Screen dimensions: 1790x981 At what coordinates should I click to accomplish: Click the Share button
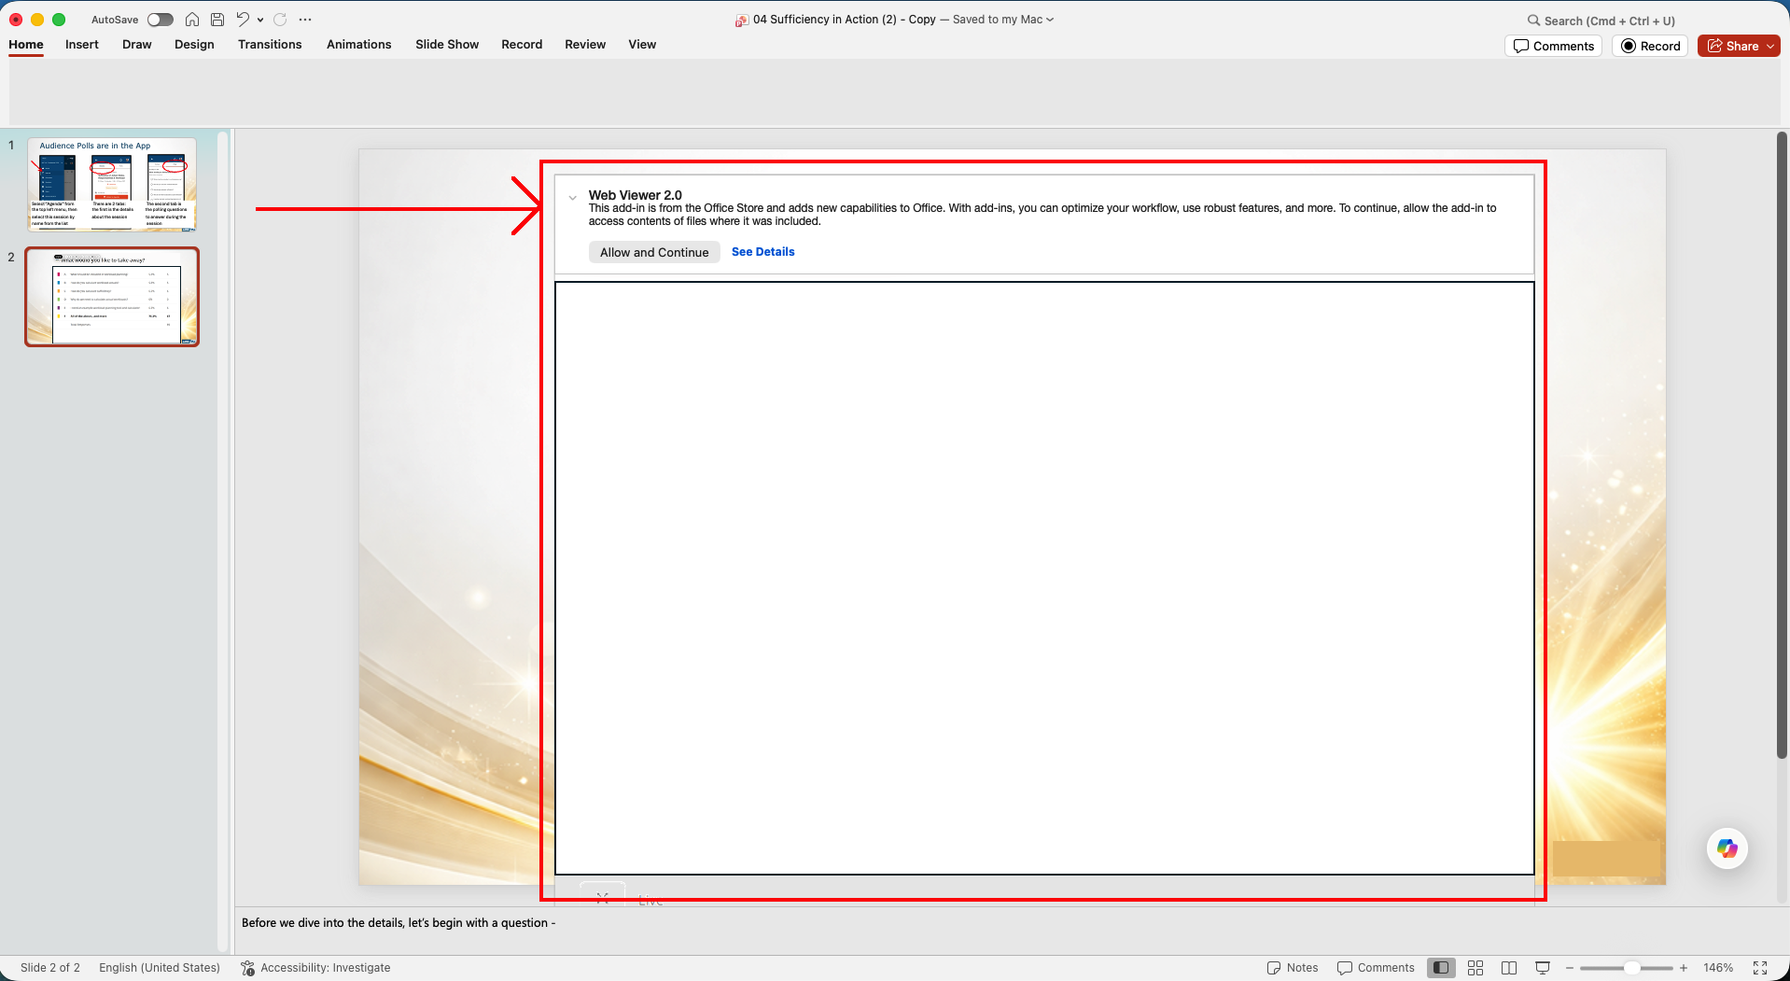pyautogui.click(x=1739, y=46)
